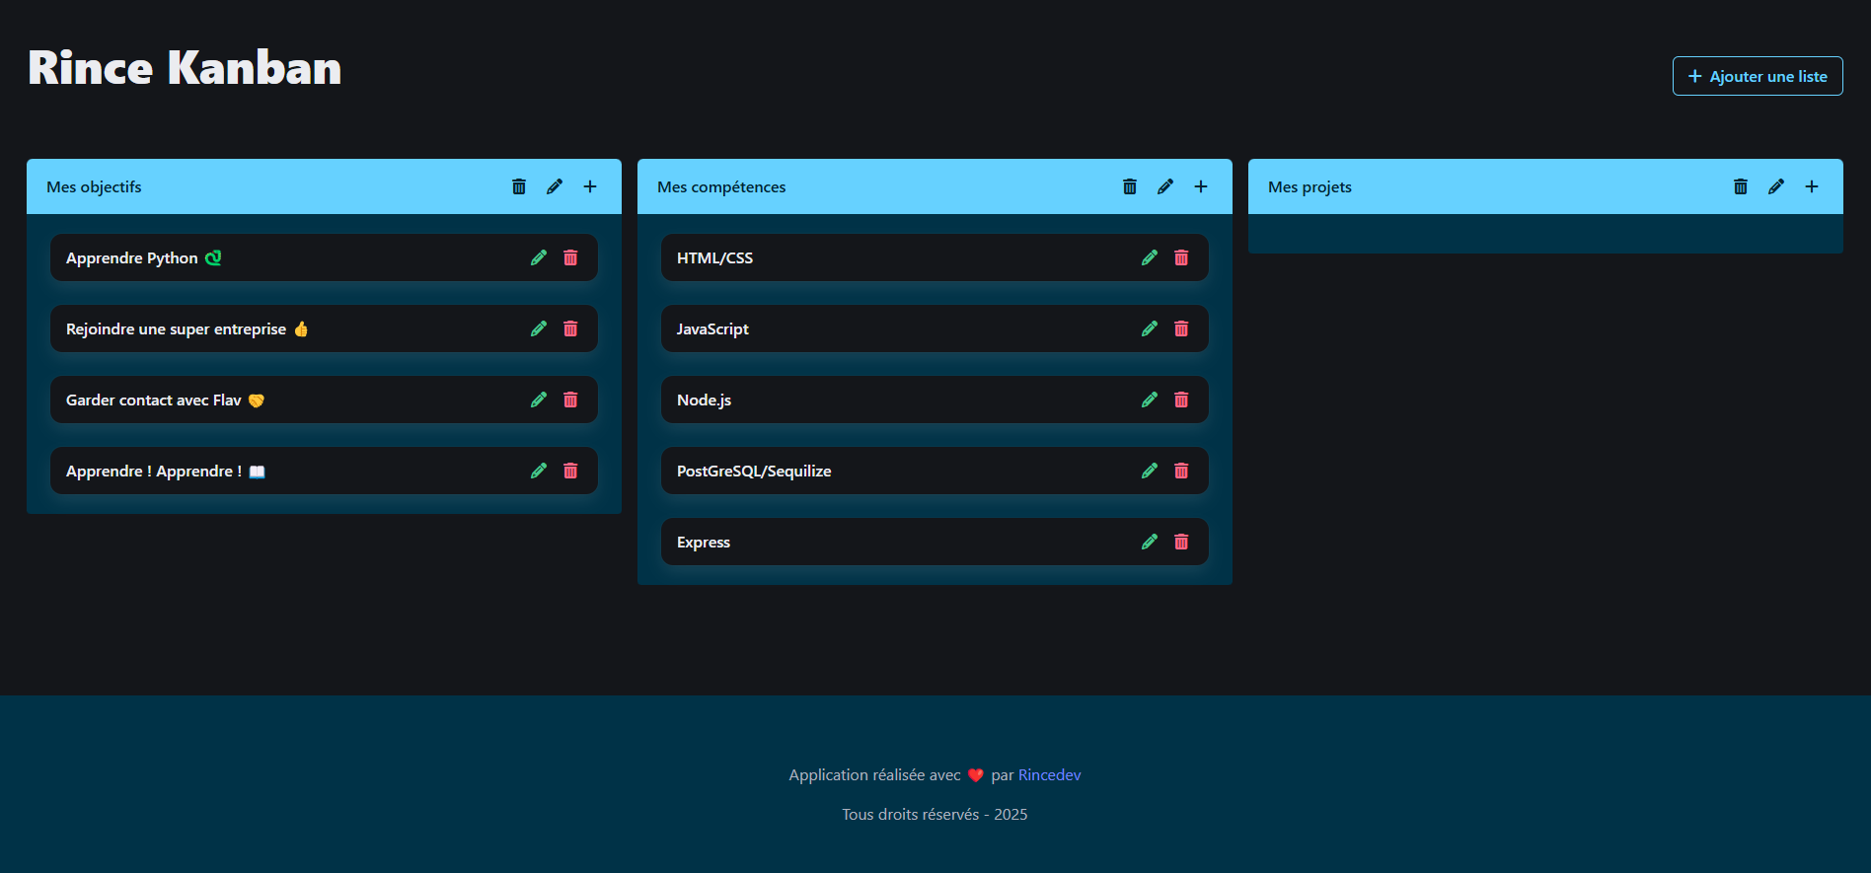Click the Apprendre Python card text
The height and width of the screenshot is (873, 1871).
coord(143,258)
